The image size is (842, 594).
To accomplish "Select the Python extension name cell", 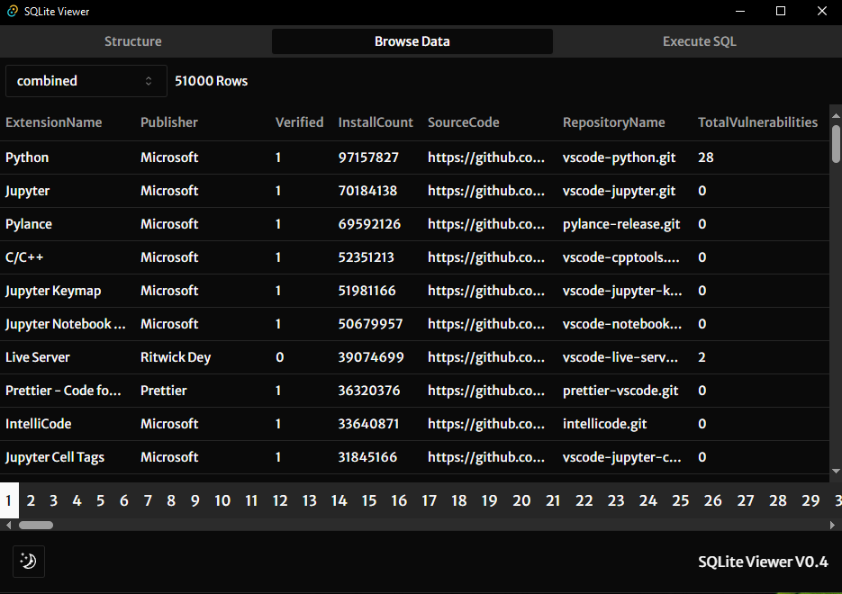I will (x=27, y=157).
